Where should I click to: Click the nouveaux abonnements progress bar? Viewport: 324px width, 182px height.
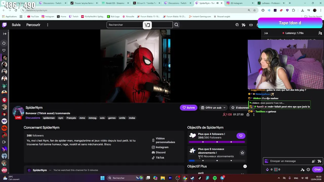point(217,161)
